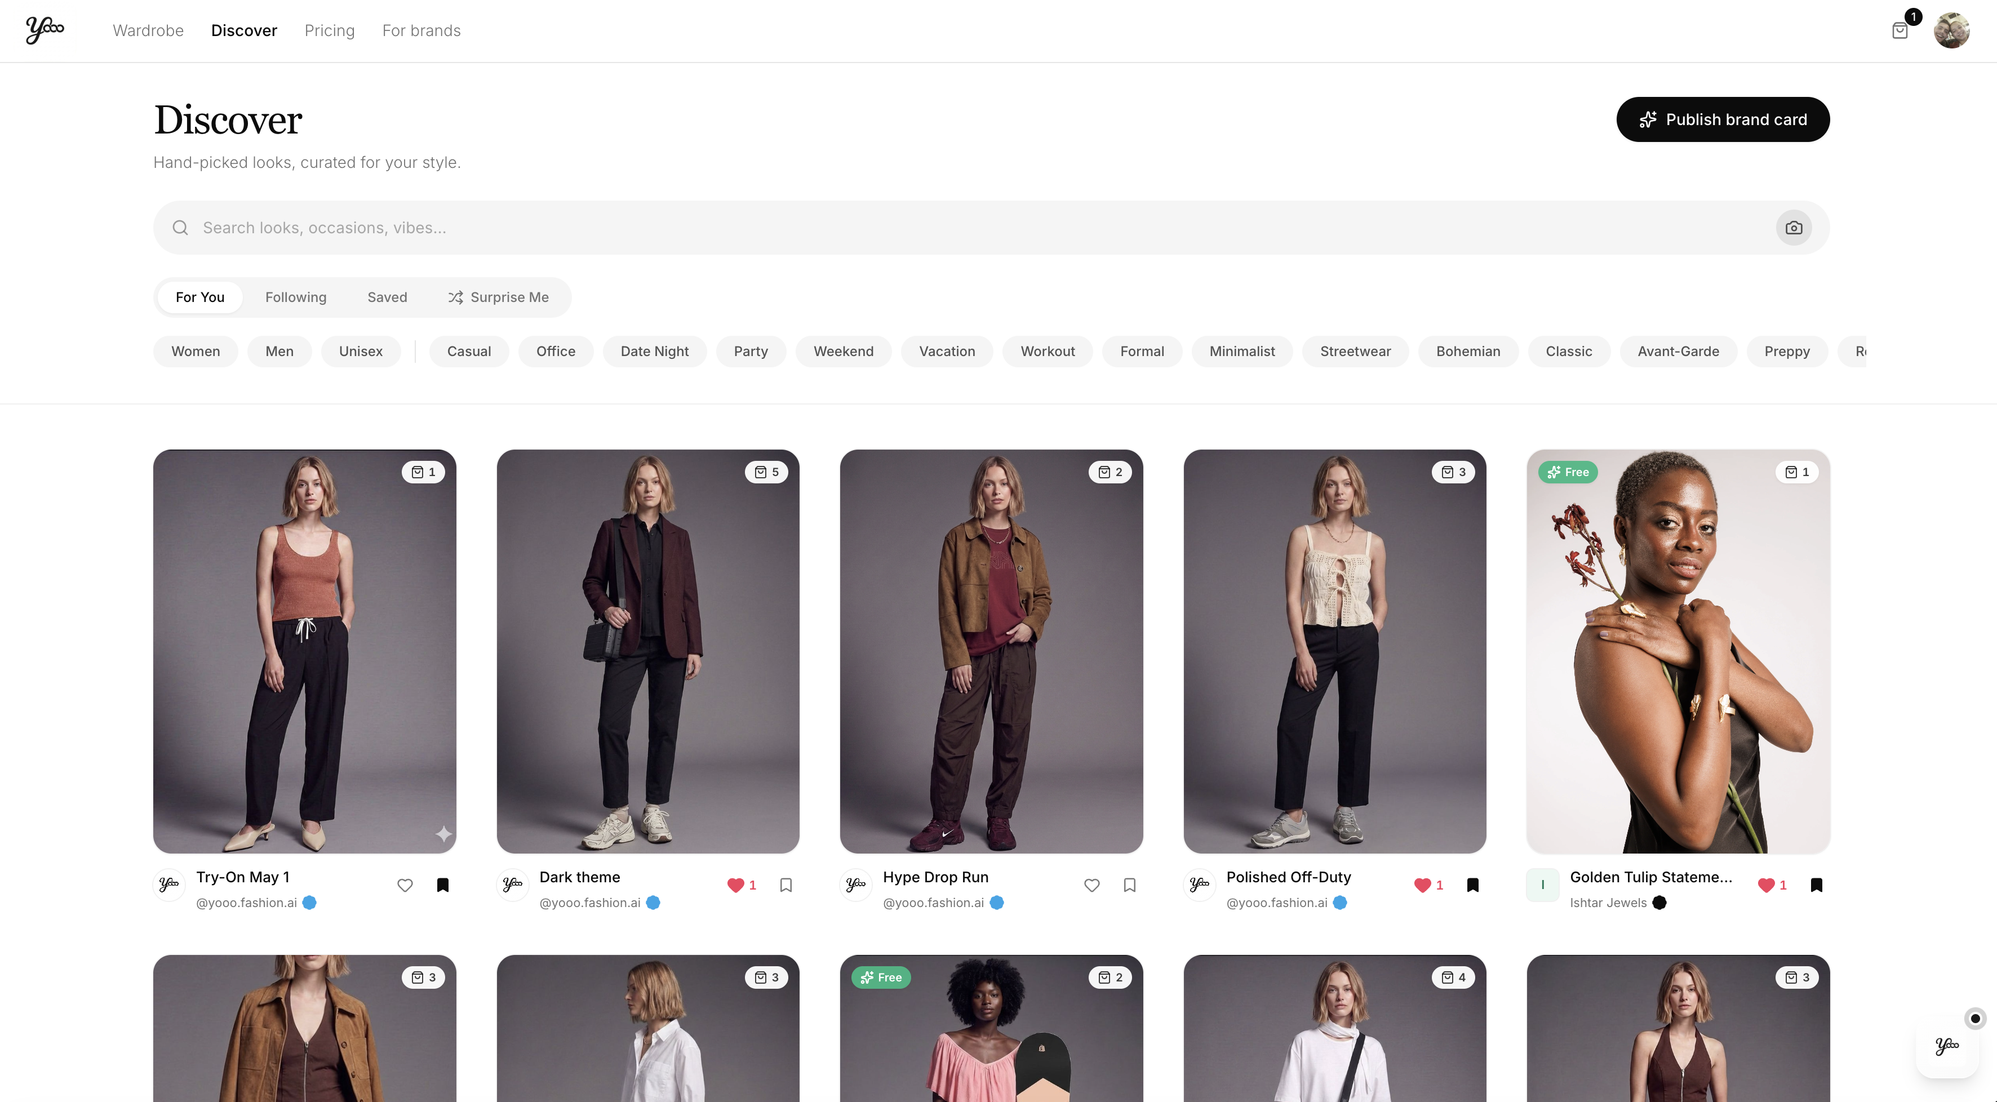Filter by the Women chip
1997x1102 pixels.
coord(196,351)
